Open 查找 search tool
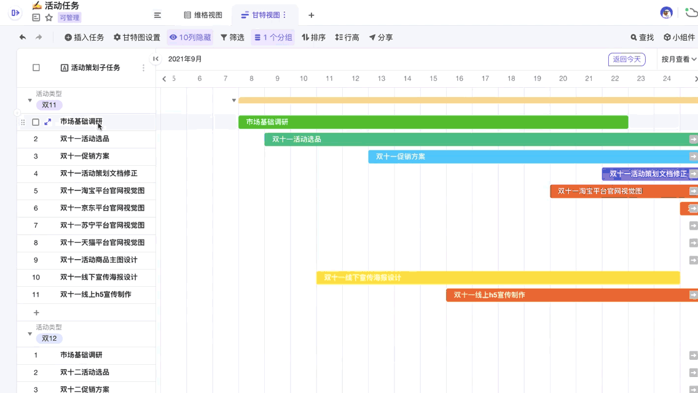Screen dimensions: 698x393 pos(641,37)
